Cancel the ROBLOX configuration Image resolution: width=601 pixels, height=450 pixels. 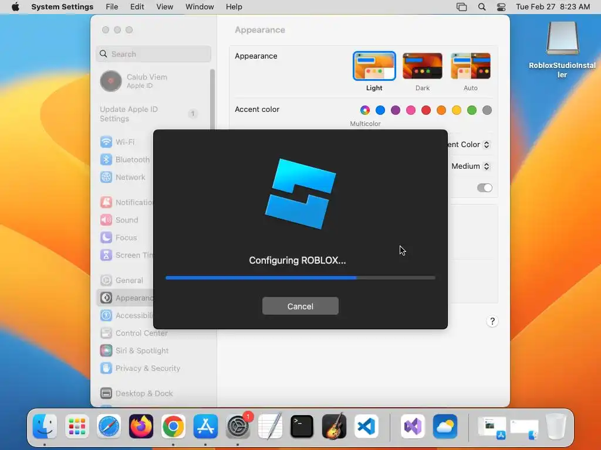coord(300,306)
